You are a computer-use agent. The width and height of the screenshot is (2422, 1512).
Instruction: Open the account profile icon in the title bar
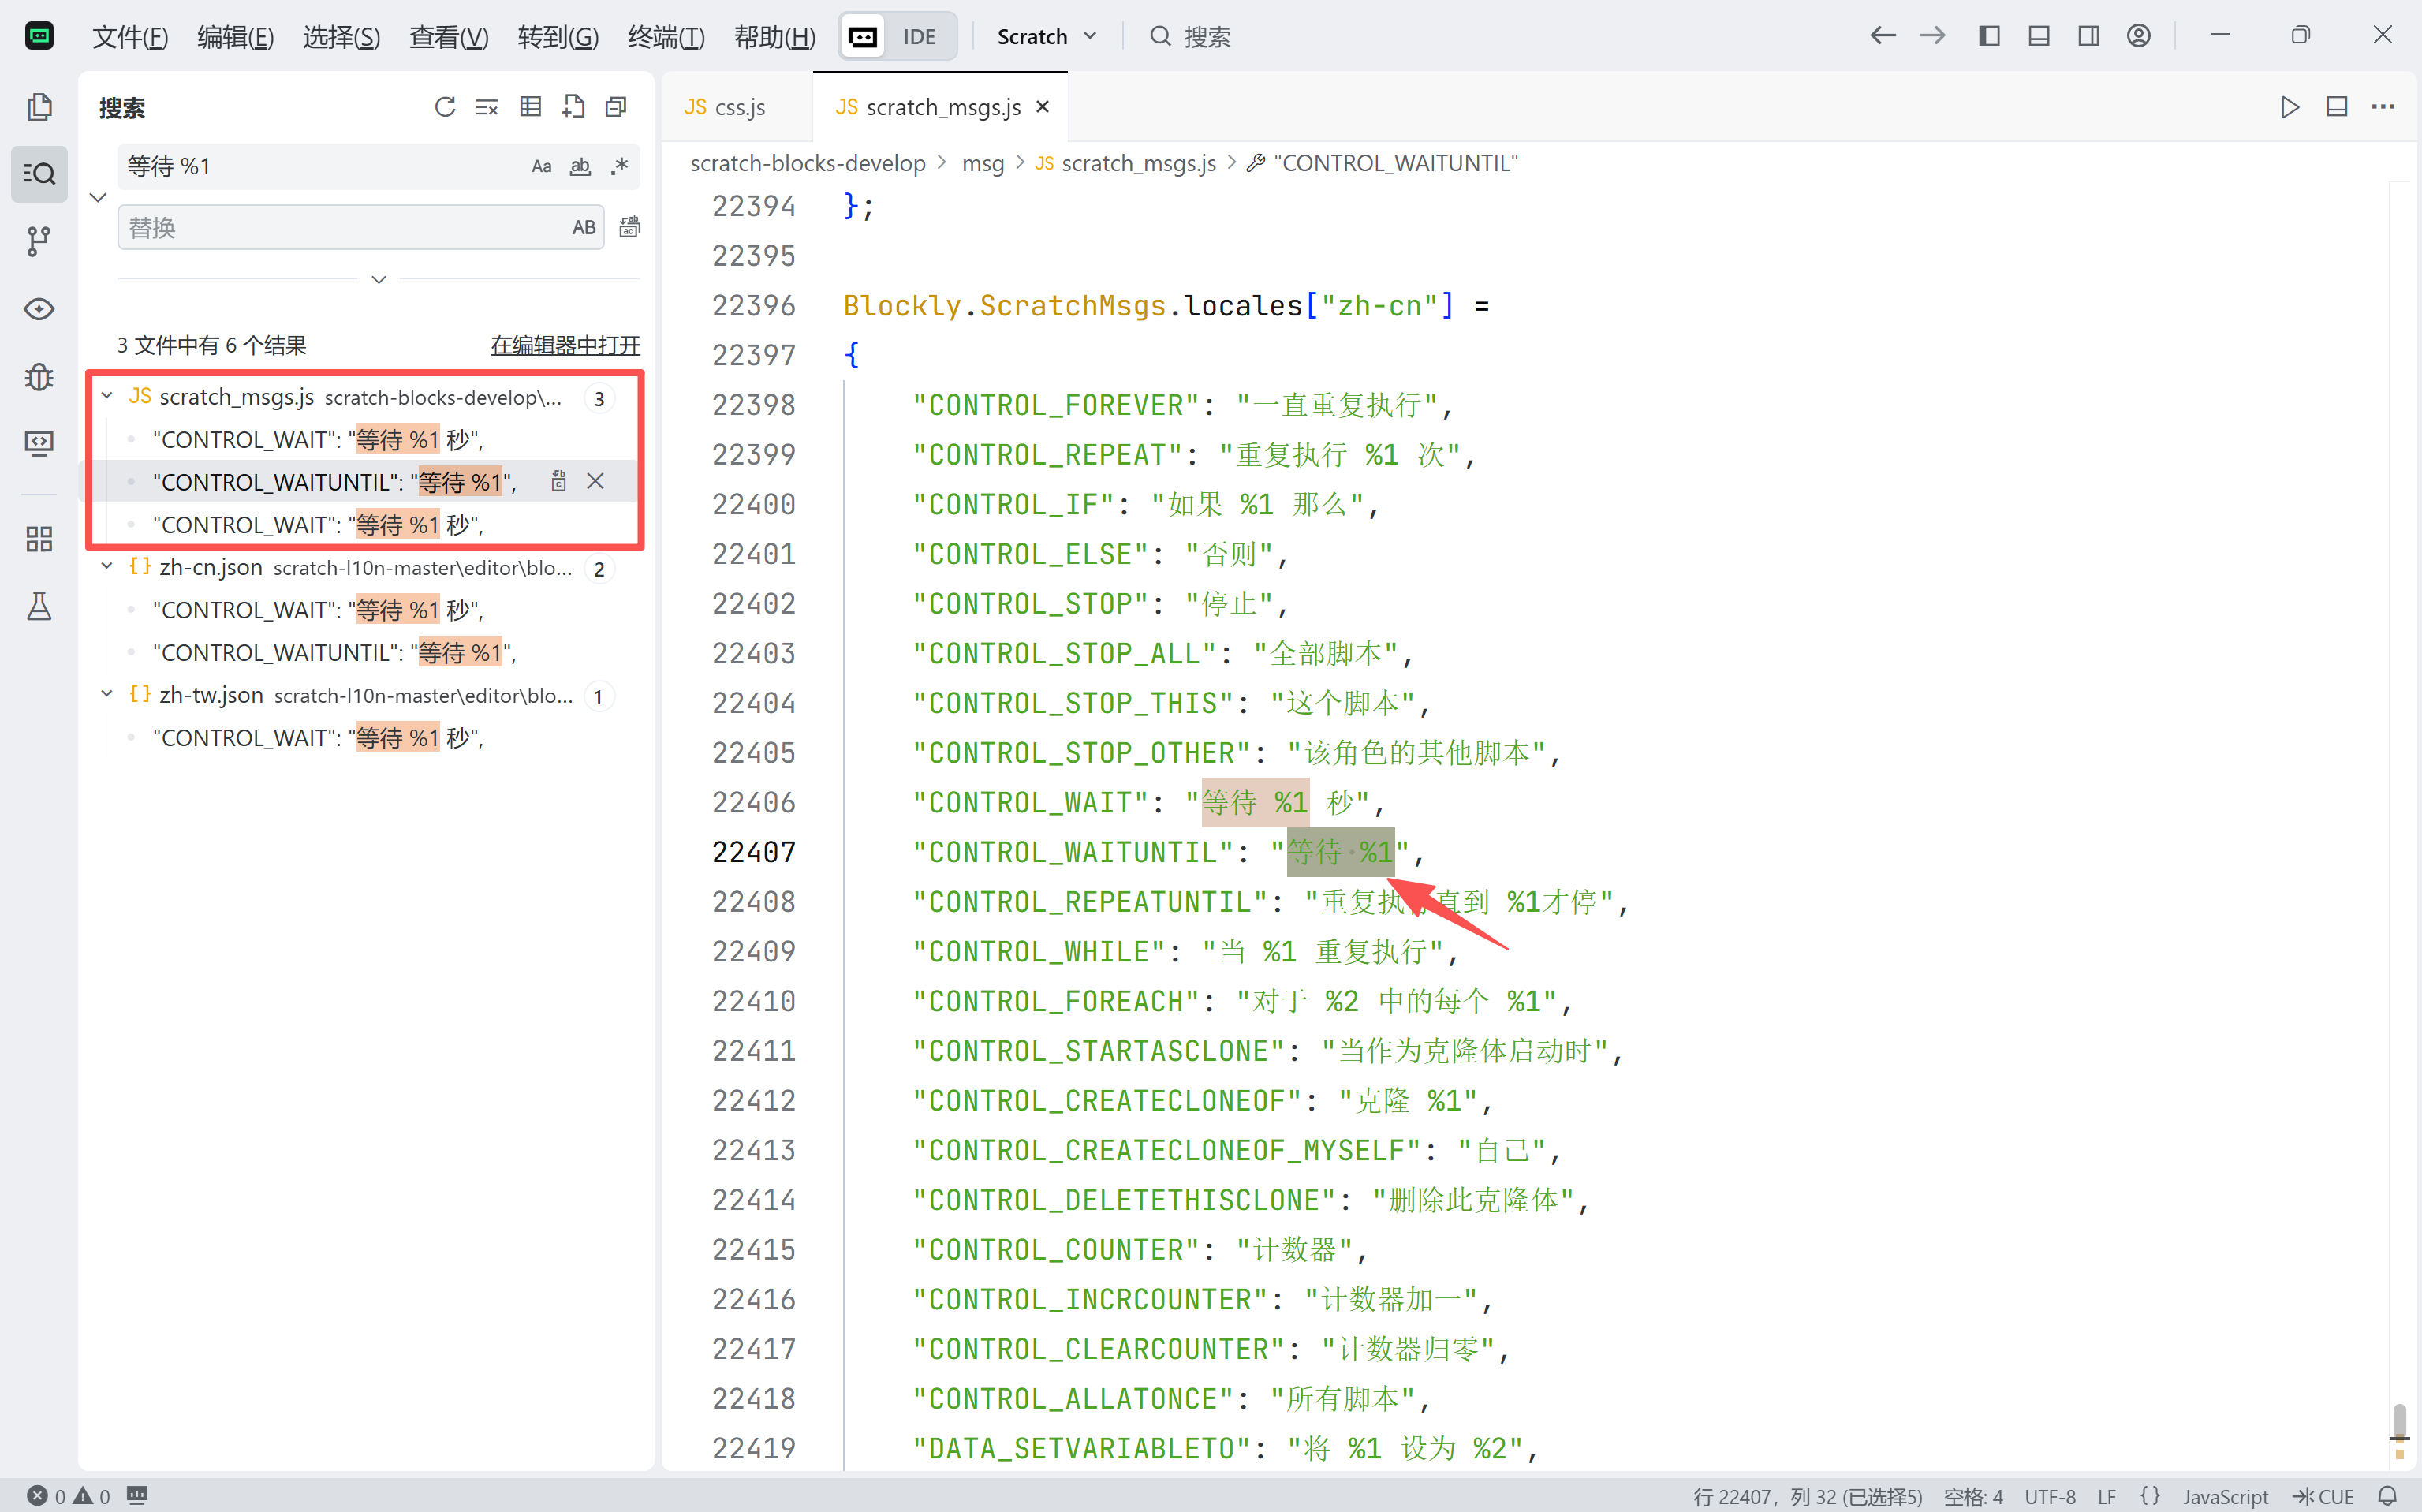(x=2138, y=36)
